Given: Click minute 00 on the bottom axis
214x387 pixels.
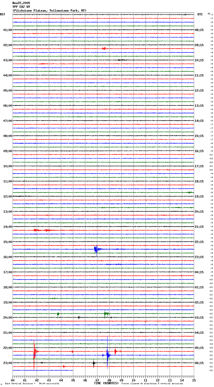Looking at the screenshot, I should [x=13, y=380].
